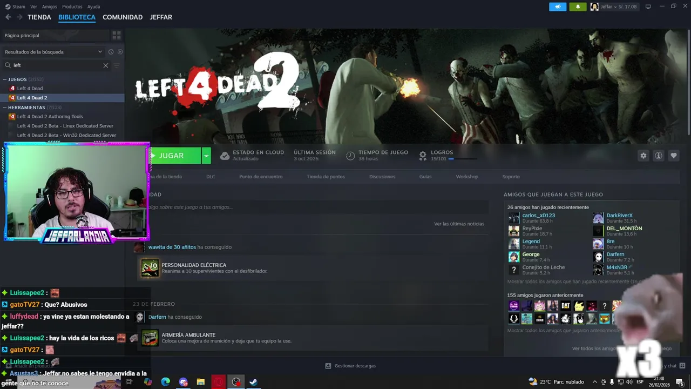The height and width of the screenshot is (389, 691).
Task: Go back with the left arrow
Action: tap(8, 17)
